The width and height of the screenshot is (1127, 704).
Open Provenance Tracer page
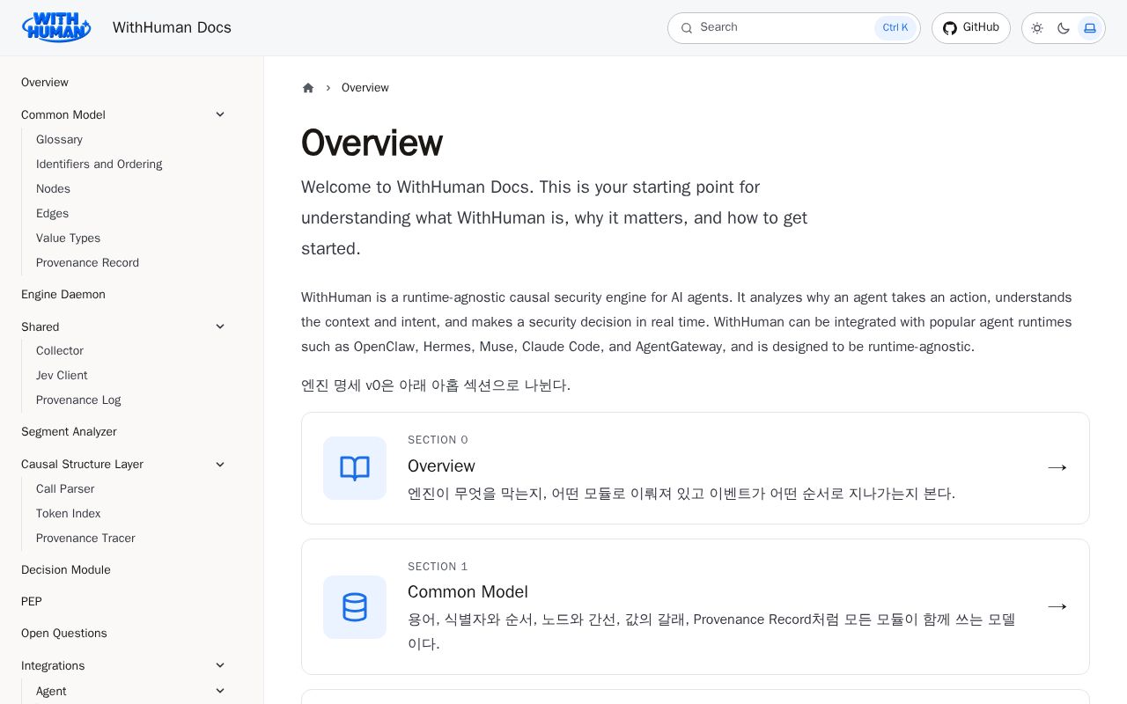pos(85,539)
